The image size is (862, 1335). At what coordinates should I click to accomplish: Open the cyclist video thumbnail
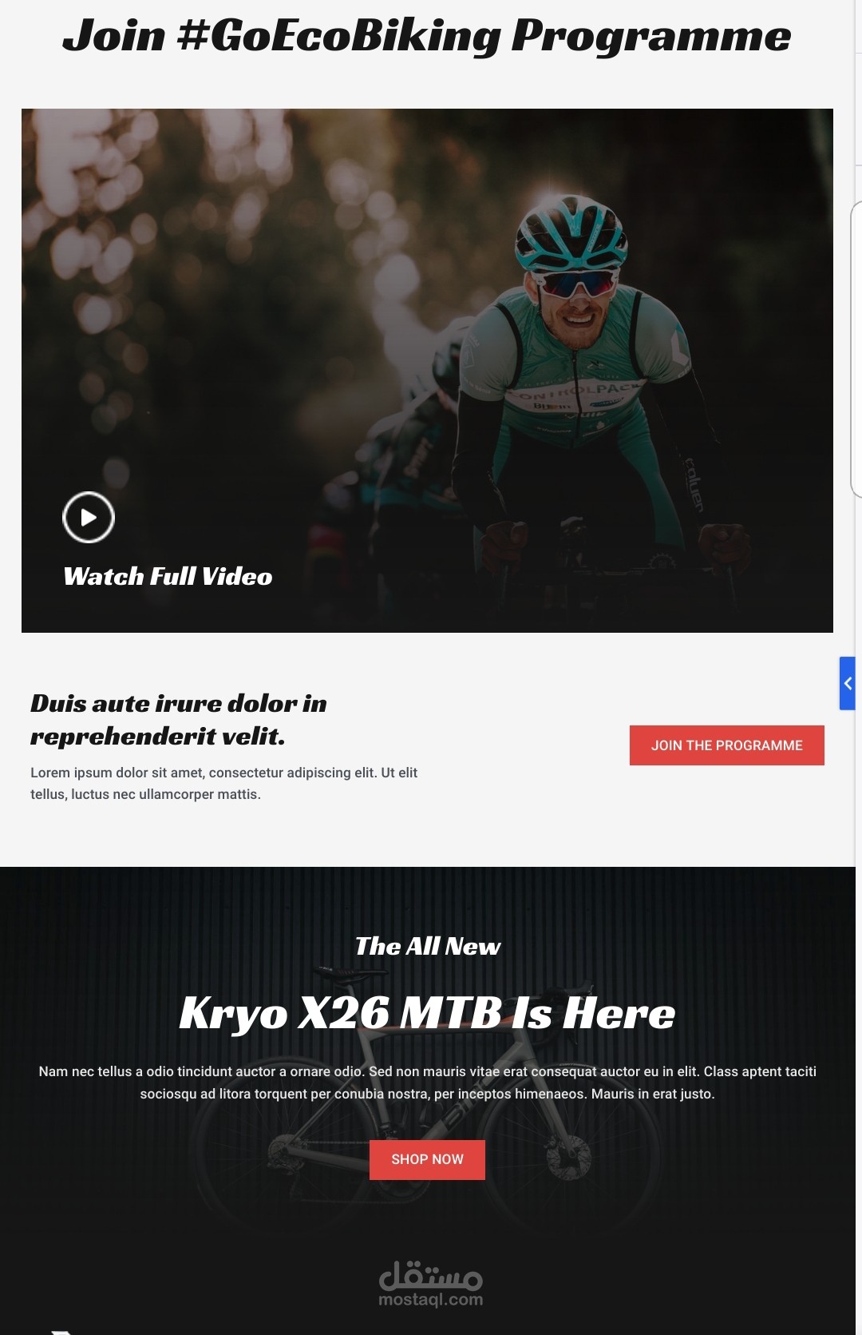click(x=427, y=370)
